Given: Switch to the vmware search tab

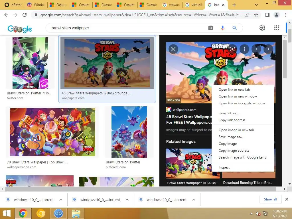Looking at the screenshot, I should (x=171, y=5).
